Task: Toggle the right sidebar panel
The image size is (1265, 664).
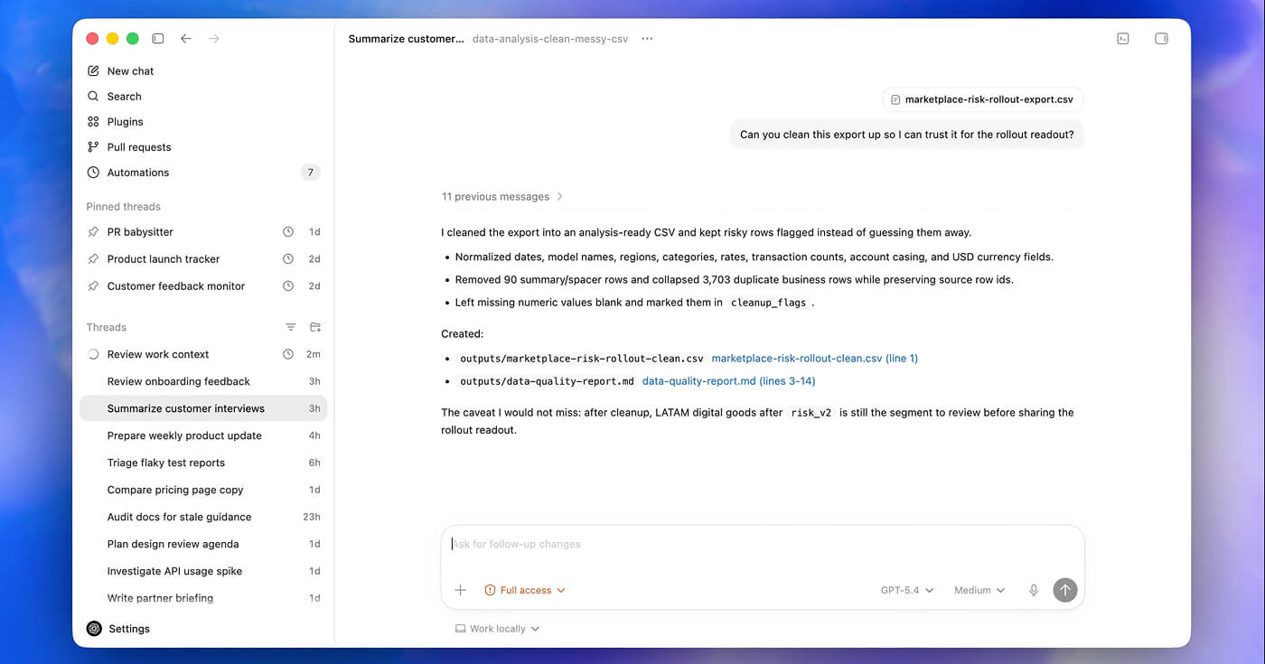Action: click(1161, 38)
